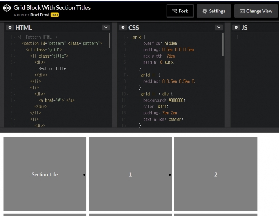Viewport: 279px width, 216px height.
Task: Open pen Settings
Action: click(214, 11)
